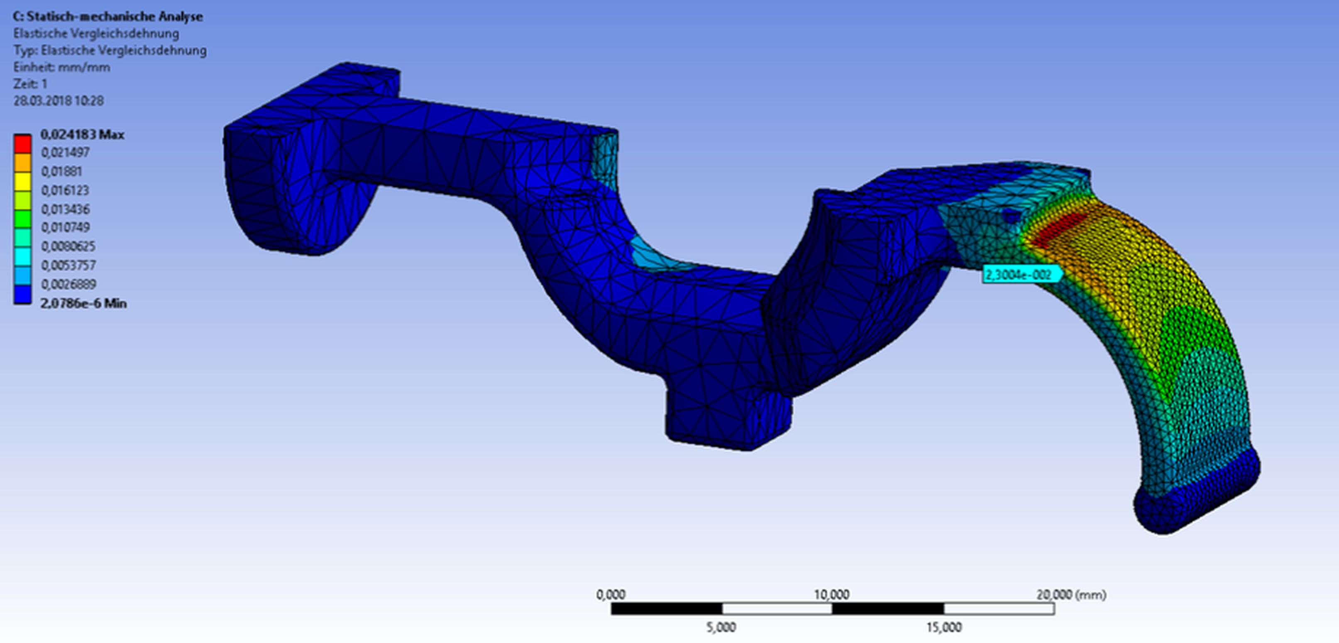Select the legend value 0,010749
Image resolution: width=1339 pixels, height=643 pixels.
66,227
